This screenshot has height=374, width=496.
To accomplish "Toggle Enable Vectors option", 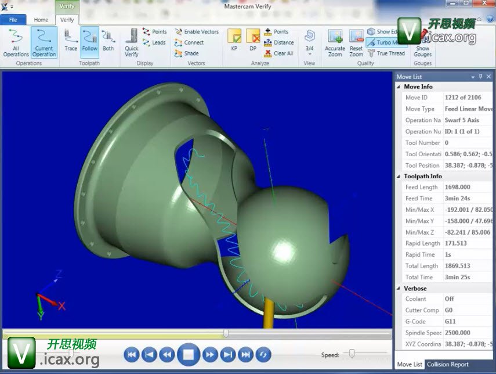I will tap(197, 32).
